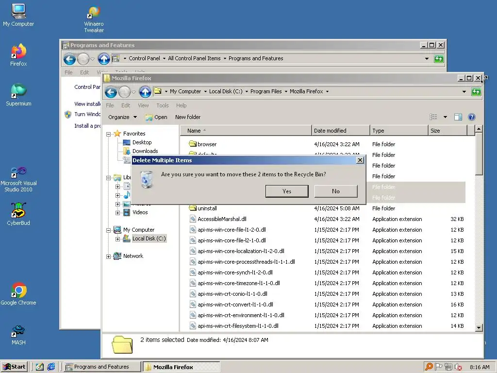Screen dimensions: 497x373
Task: Close the Delete Multiple Items dialog
Action: pos(360,160)
